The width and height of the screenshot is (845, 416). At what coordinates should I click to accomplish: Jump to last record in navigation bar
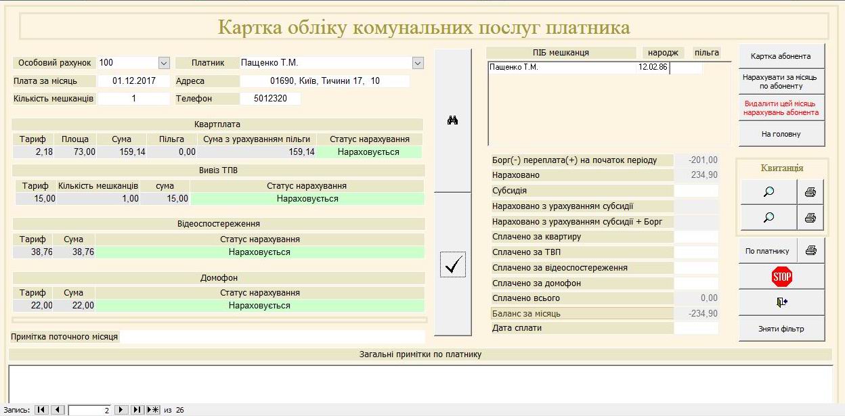[x=137, y=410]
